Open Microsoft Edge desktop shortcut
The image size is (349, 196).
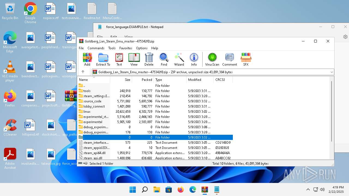[x=10, y=42]
